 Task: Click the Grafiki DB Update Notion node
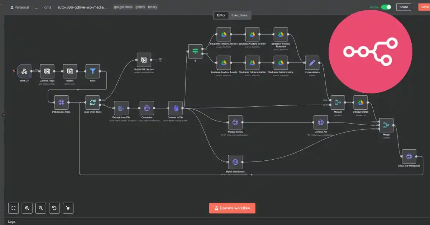144,60
